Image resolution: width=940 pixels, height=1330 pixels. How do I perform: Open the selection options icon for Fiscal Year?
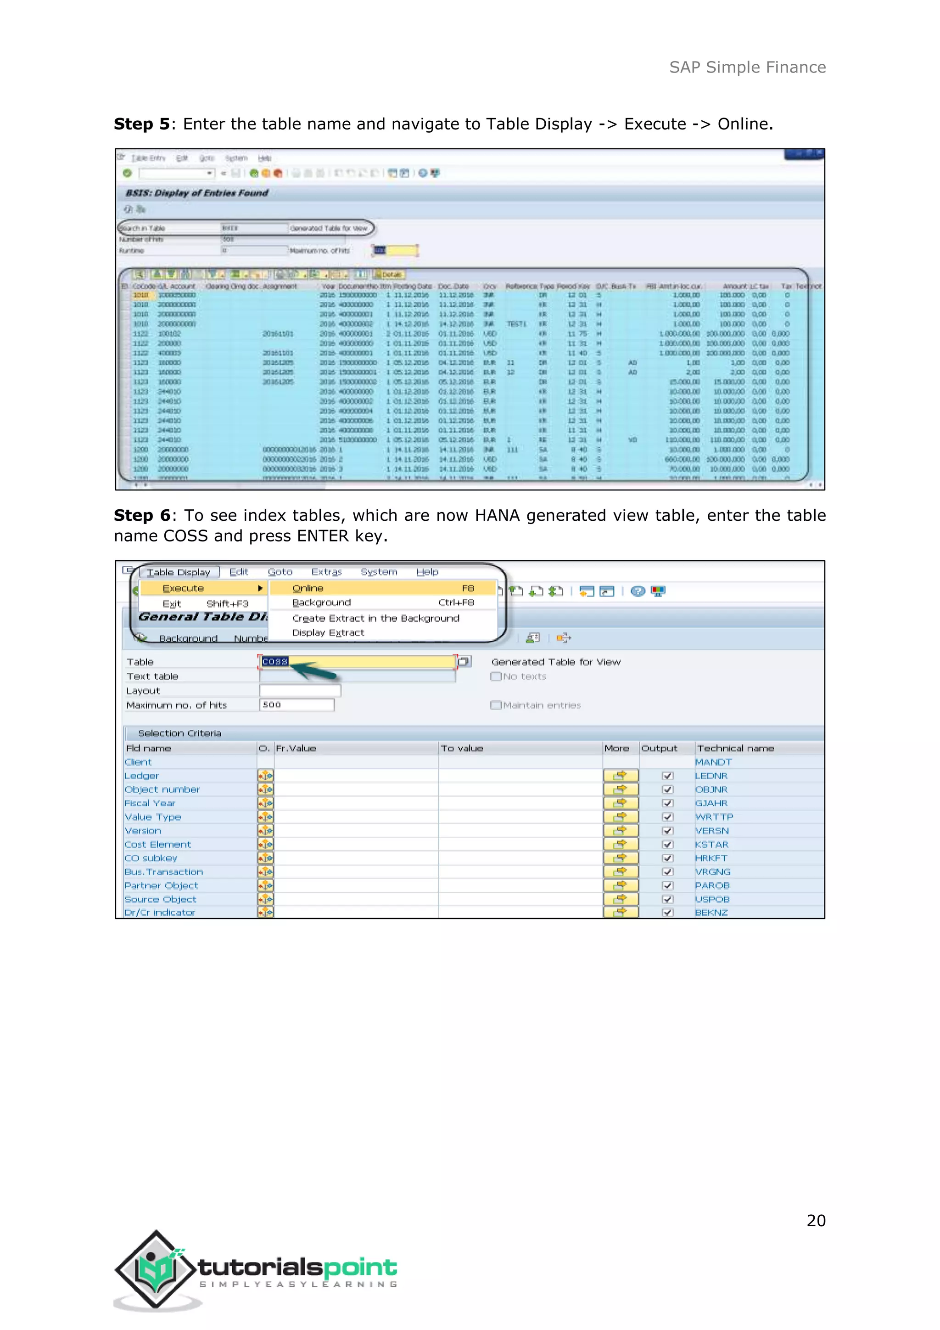point(266,803)
